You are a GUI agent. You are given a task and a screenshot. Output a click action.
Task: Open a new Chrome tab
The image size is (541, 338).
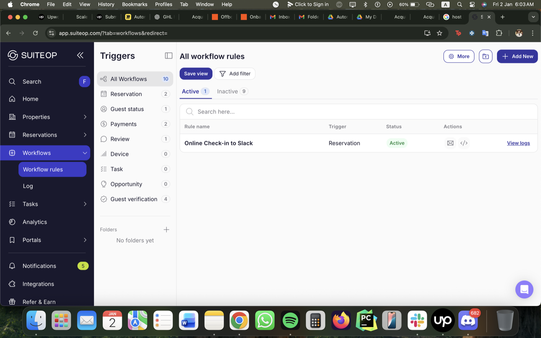502,17
